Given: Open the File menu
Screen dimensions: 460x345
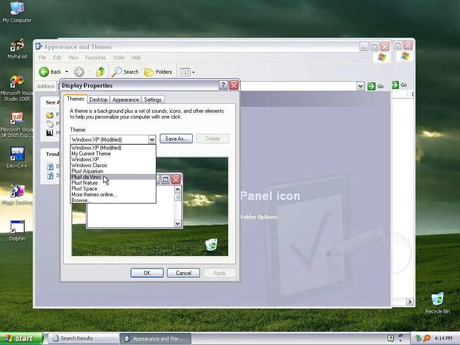Looking at the screenshot, I should 42,57.
